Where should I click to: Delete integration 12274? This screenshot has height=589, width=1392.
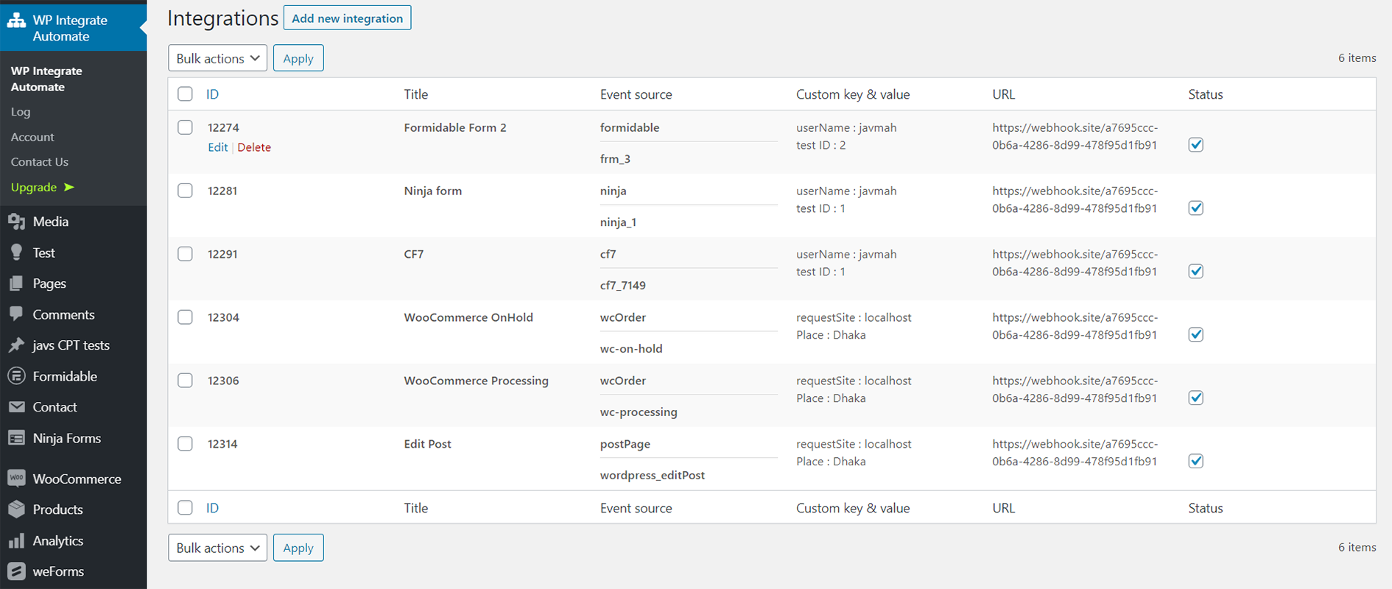254,147
